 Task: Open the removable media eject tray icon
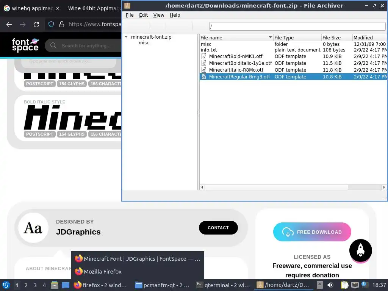320,285
